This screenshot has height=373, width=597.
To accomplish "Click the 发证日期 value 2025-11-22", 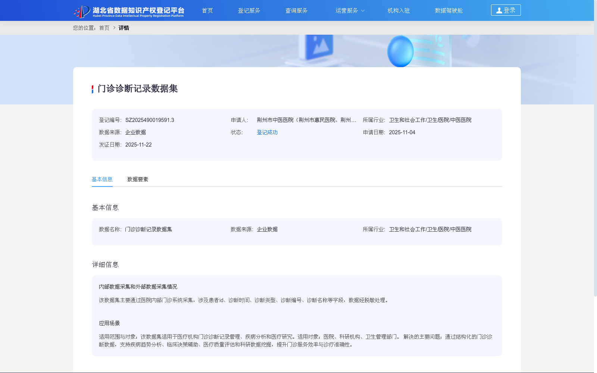I will 138,145.
